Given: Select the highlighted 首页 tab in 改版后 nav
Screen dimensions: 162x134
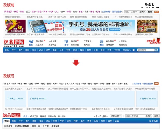Looking at the screenshot, I should coord(7,121).
